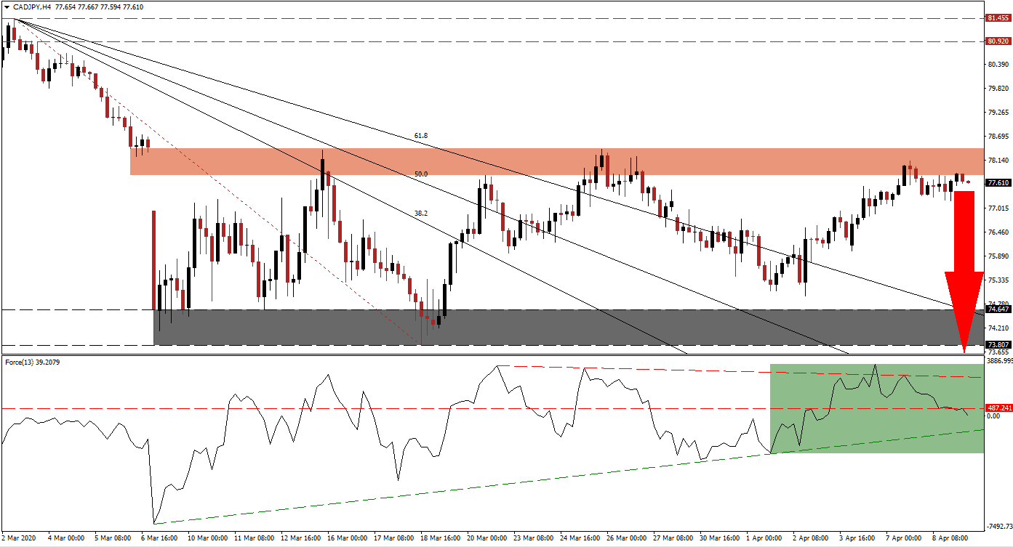The height and width of the screenshot is (547, 1013).
Task: Select the gray support zone rectangle
Action: point(568,328)
